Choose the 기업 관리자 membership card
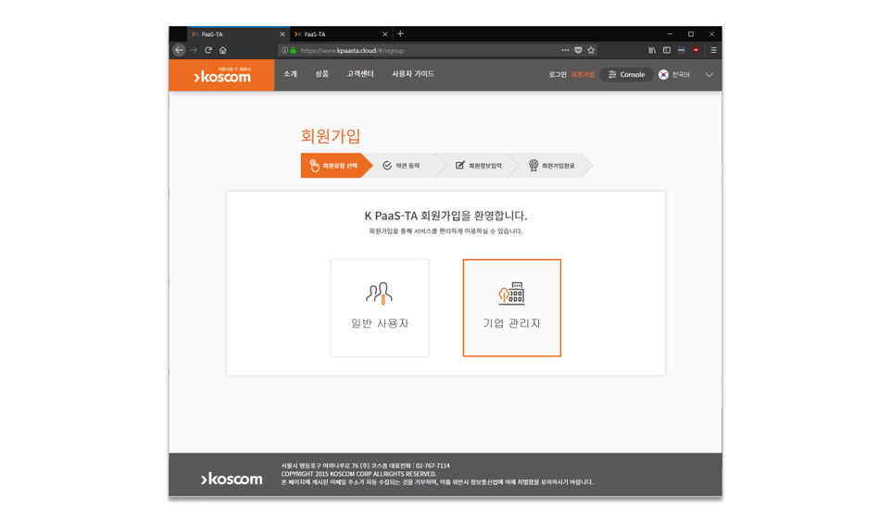 pos(511,307)
